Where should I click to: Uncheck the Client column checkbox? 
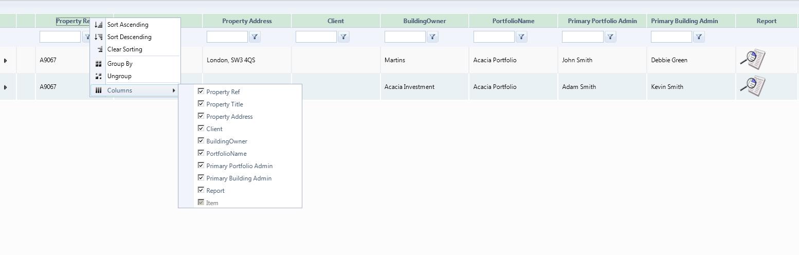click(201, 129)
